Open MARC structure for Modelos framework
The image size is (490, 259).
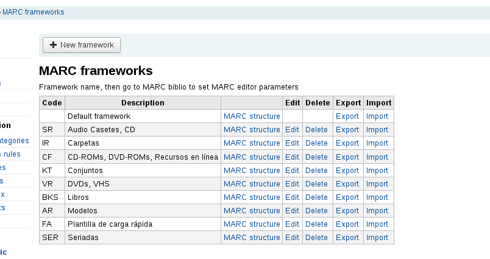(252, 210)
